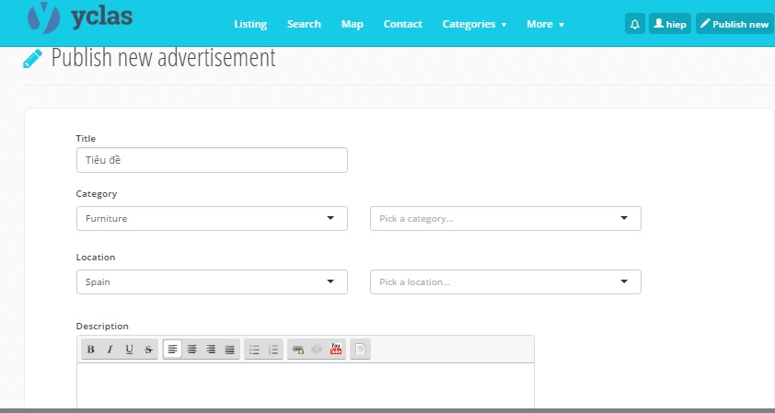Click the Location label
The height and width of the screenshot is (413, 775).
point(96,257)
